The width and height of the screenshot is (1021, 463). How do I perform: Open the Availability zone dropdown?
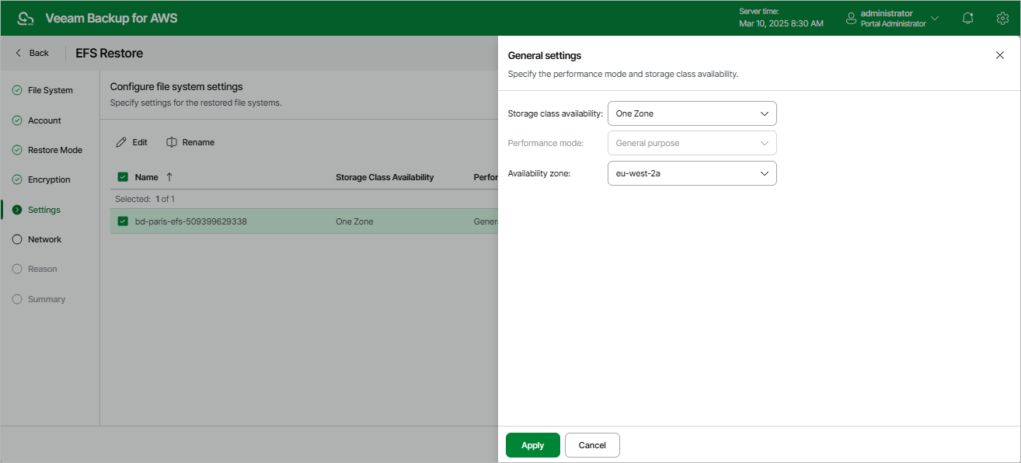(692, 173)
